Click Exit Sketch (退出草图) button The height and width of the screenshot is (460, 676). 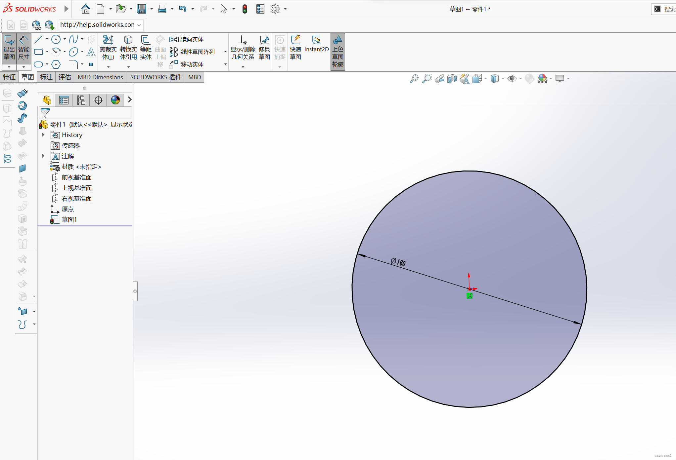click(9, 48)
